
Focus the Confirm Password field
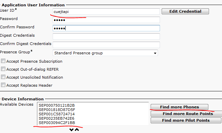(106, 28)
